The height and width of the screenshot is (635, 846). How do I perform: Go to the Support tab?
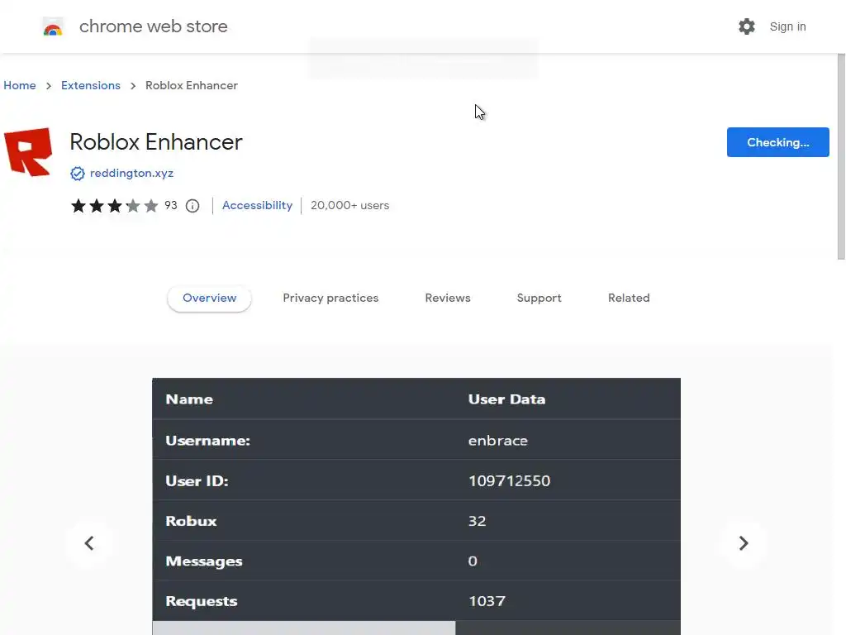tap(539, 298)
